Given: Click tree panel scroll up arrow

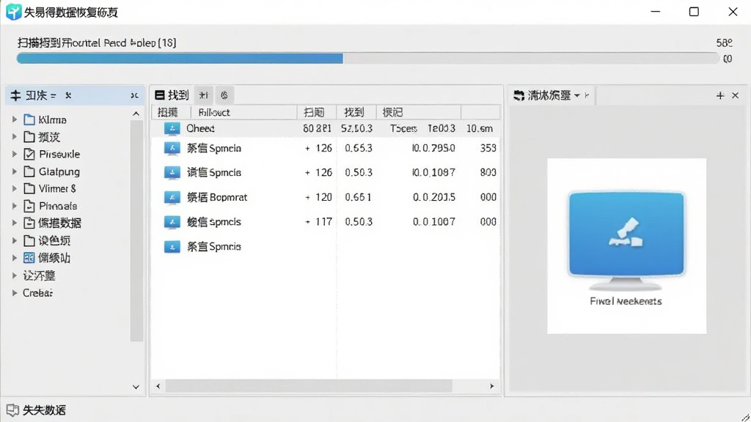Looking at the screenshot, I should point(136,114).
